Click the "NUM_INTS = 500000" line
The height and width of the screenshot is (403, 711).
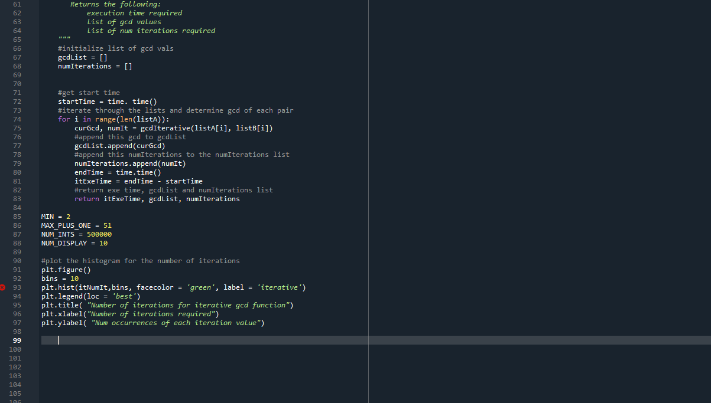pyautogui.click(x=76, y=234)
